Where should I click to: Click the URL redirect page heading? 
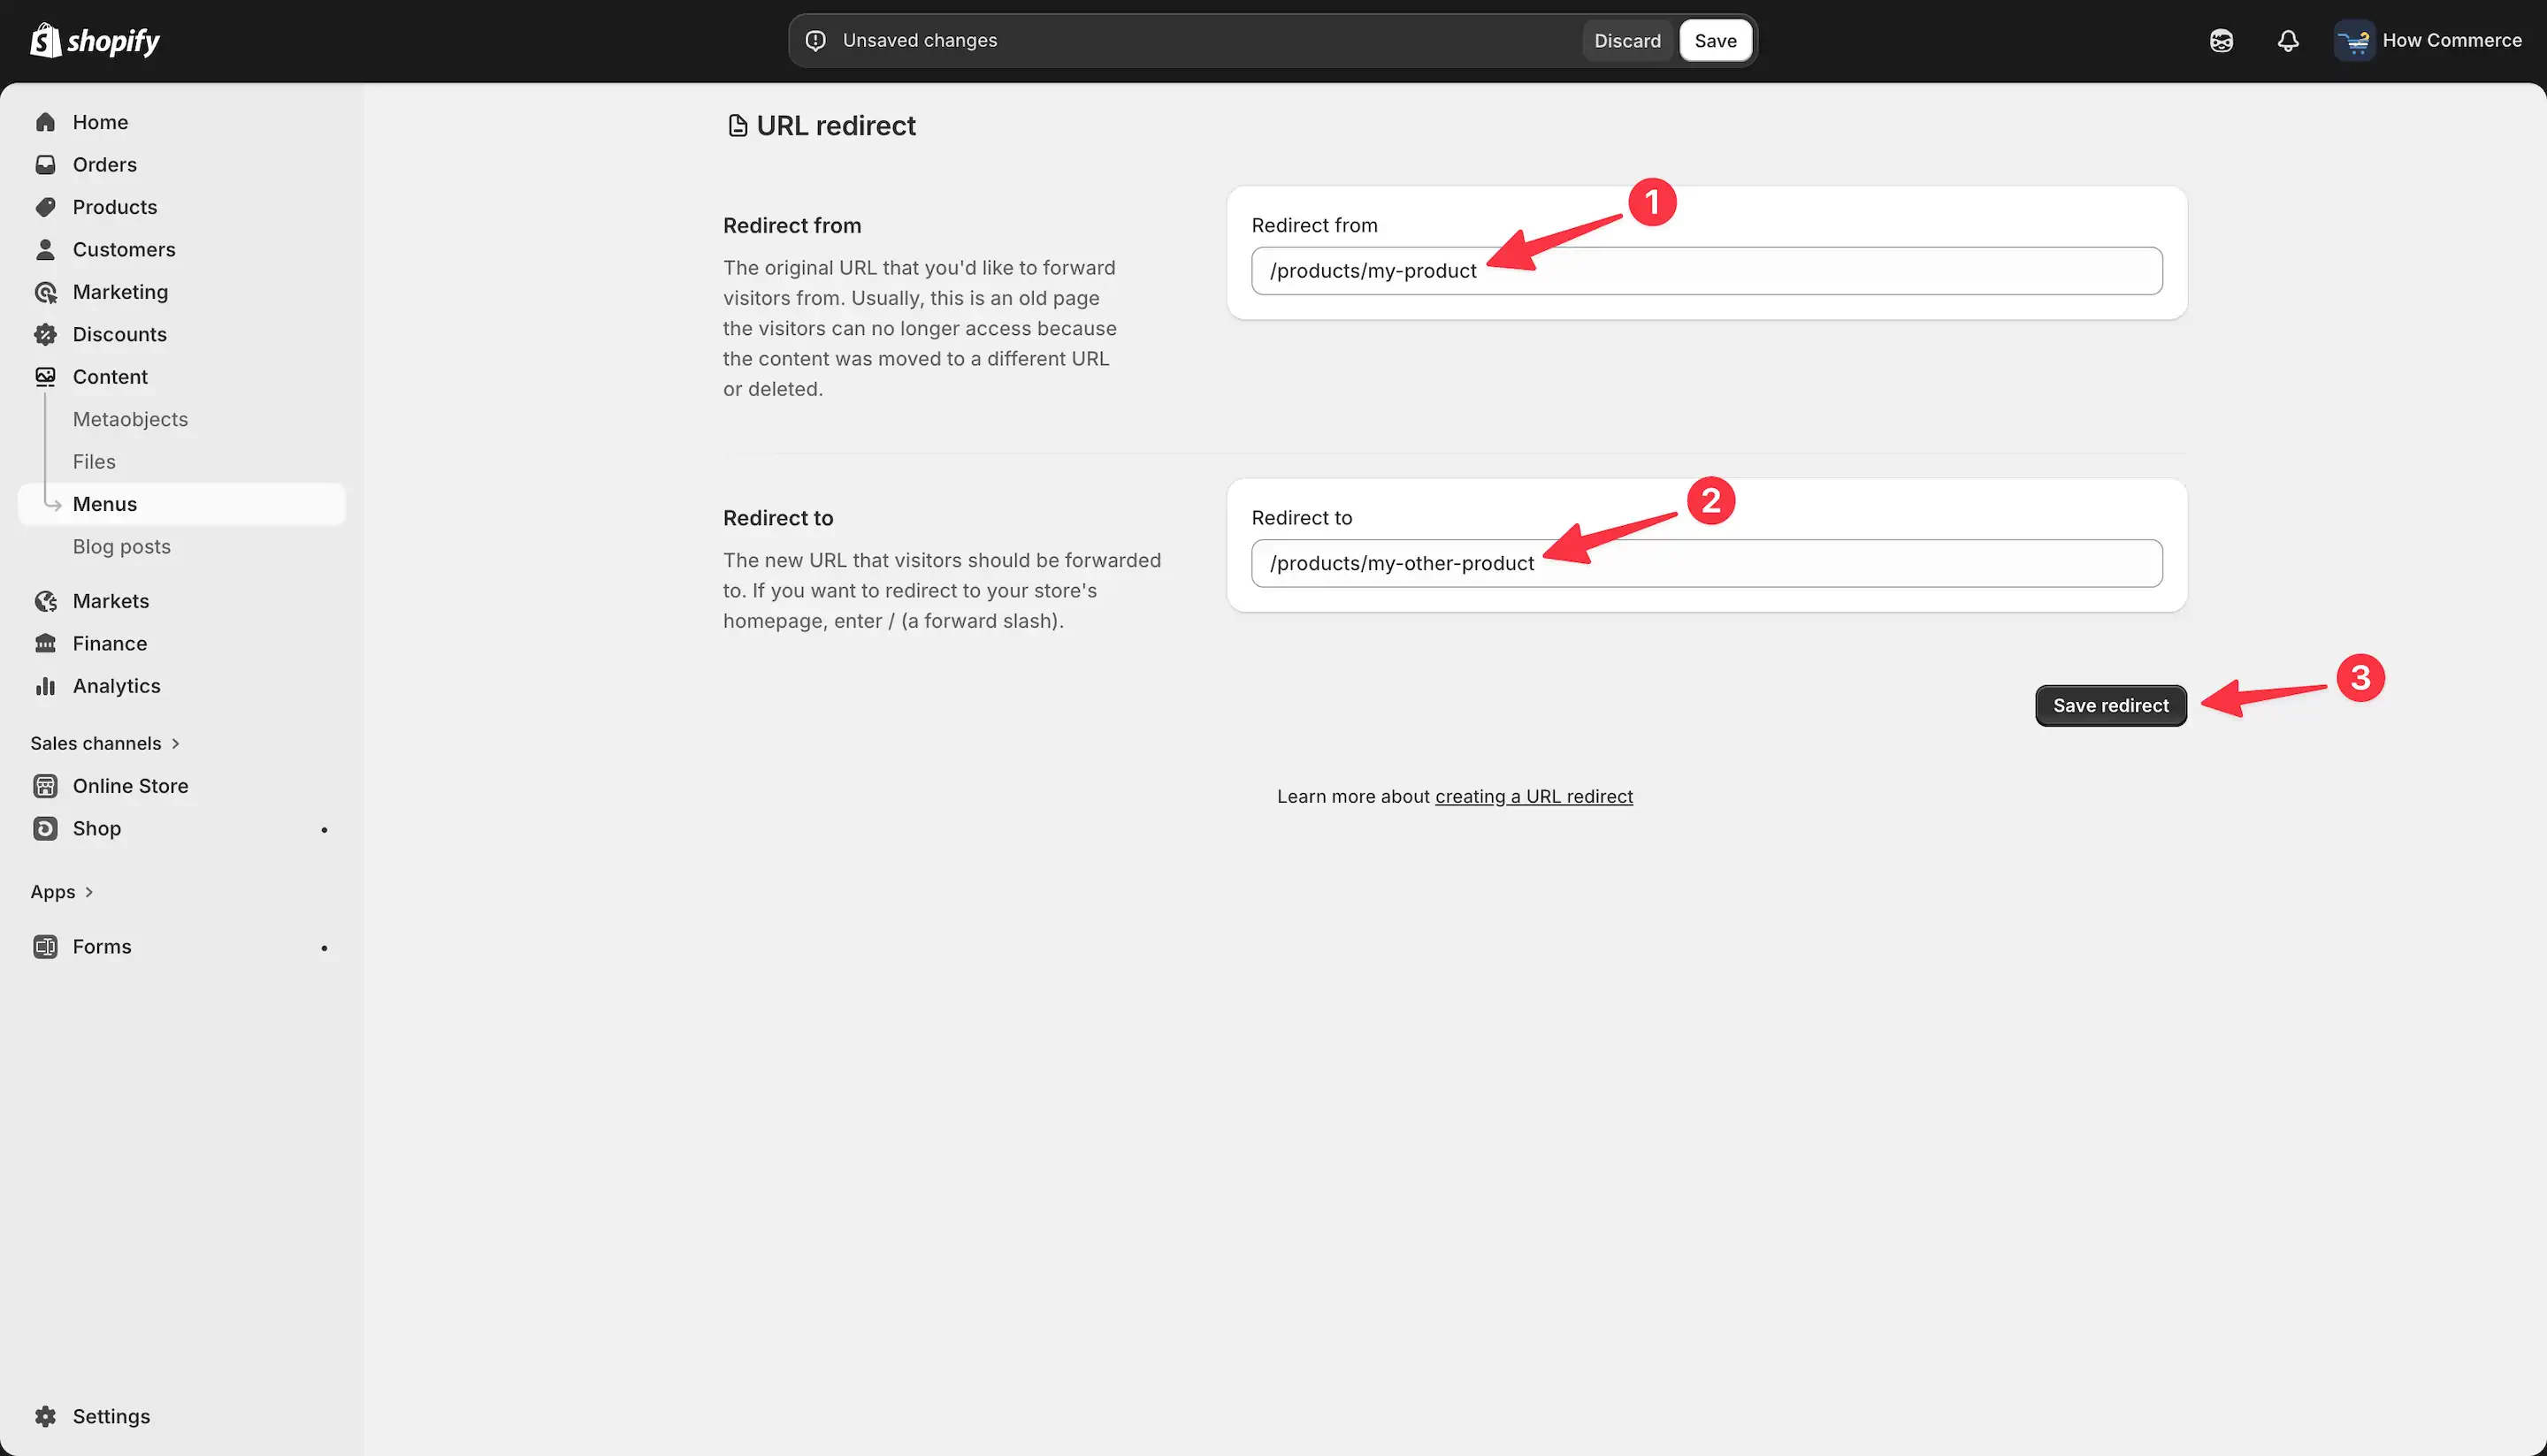tap(837, 126)
